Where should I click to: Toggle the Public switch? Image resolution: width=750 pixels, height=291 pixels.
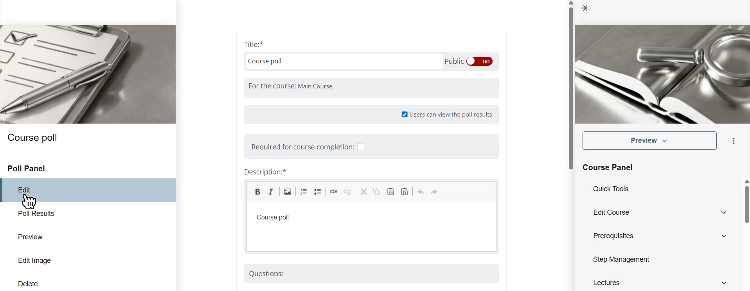coord(479,61)
